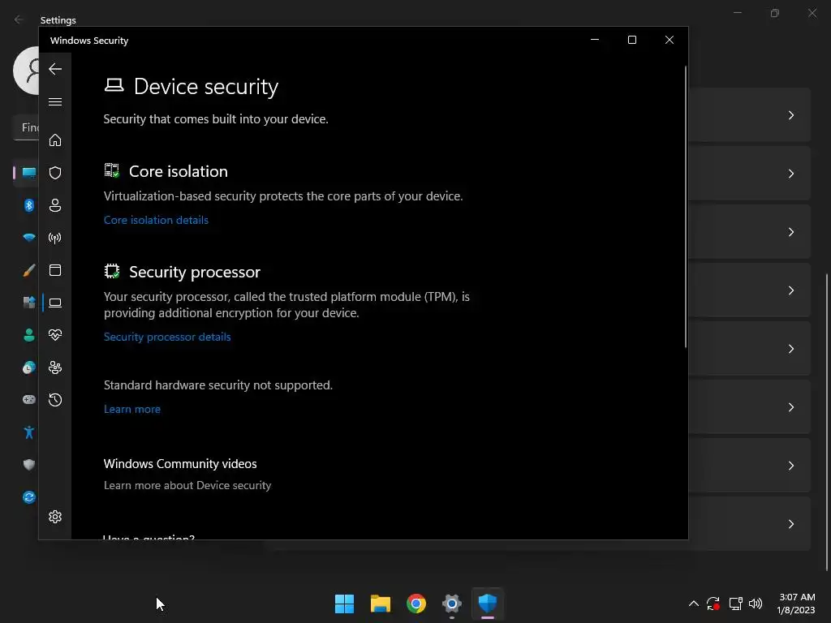Go back in Windows Security
This screenshot has width=831, height=623.
(55, 69)
